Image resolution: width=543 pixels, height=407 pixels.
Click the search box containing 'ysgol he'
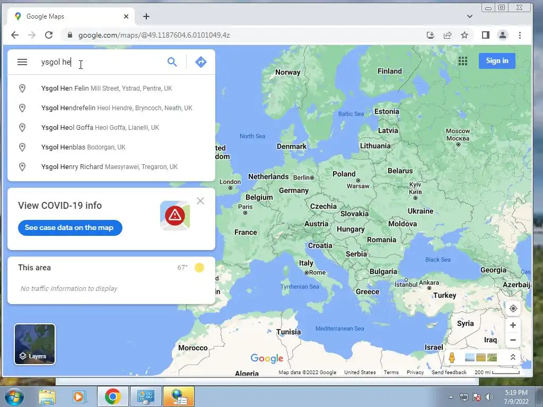[x=100, y=62]
